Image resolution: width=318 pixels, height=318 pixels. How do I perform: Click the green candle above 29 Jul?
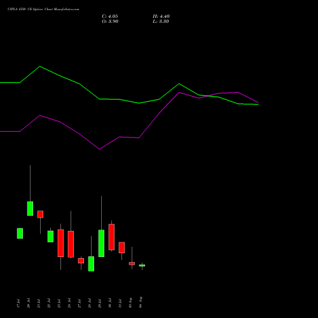point(101,244)
